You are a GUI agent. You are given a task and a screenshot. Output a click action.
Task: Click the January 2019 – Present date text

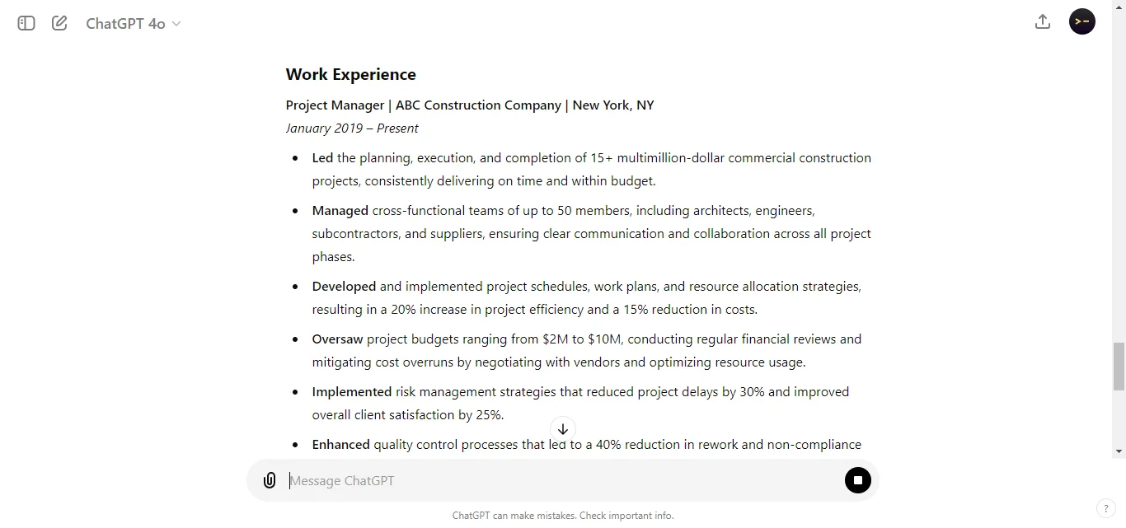pyautogui.click(x=352, y=128)
